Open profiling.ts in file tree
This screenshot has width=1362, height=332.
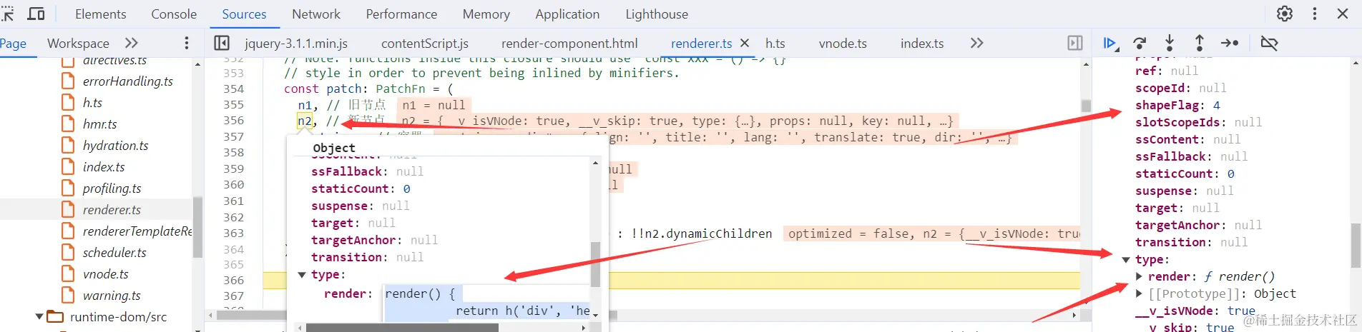pos(112,188)
